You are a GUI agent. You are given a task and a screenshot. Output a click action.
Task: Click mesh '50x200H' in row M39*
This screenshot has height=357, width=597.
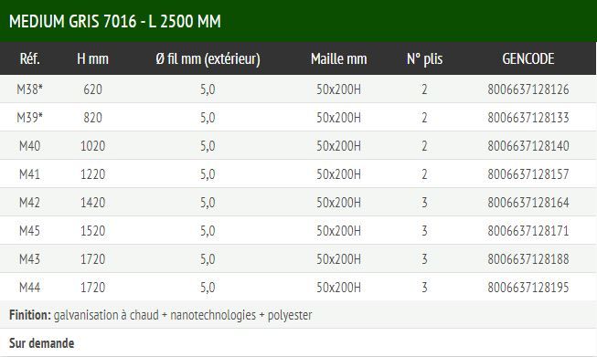(x=339, y=118)
